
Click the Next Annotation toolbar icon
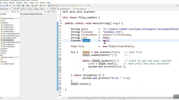(x=63, y=6)
